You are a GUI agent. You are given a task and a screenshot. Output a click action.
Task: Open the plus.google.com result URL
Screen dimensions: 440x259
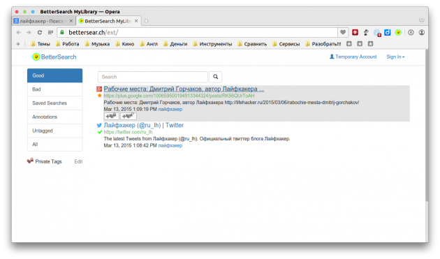point(179,96)
